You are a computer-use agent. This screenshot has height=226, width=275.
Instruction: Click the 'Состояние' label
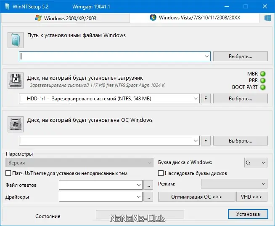(48, 216)
